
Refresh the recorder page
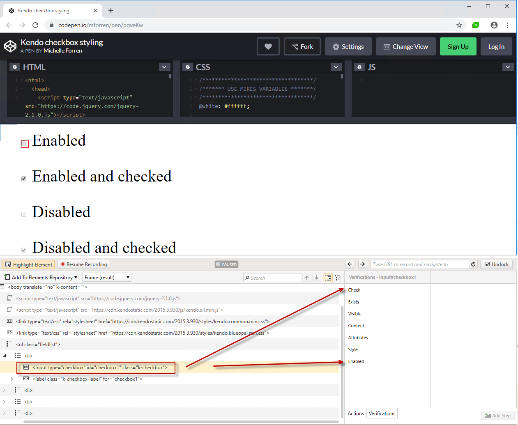(473, 264)
